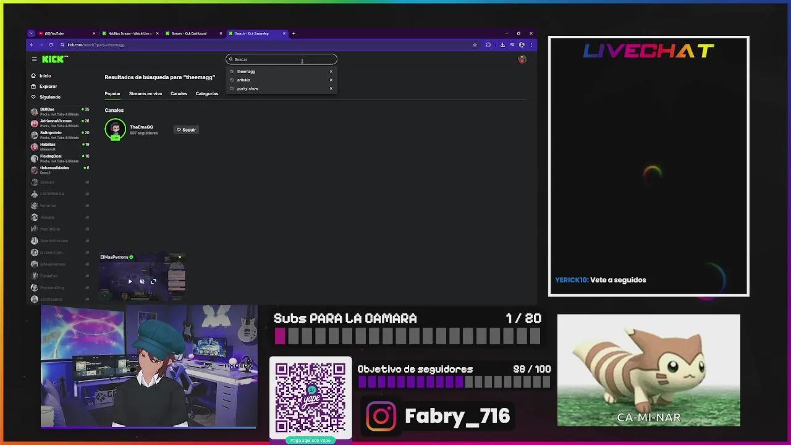The width and height of the screenshot is (791, 445).
Task: Follow TheEmaGG with the Seguir button
Action: pos(186,130)
